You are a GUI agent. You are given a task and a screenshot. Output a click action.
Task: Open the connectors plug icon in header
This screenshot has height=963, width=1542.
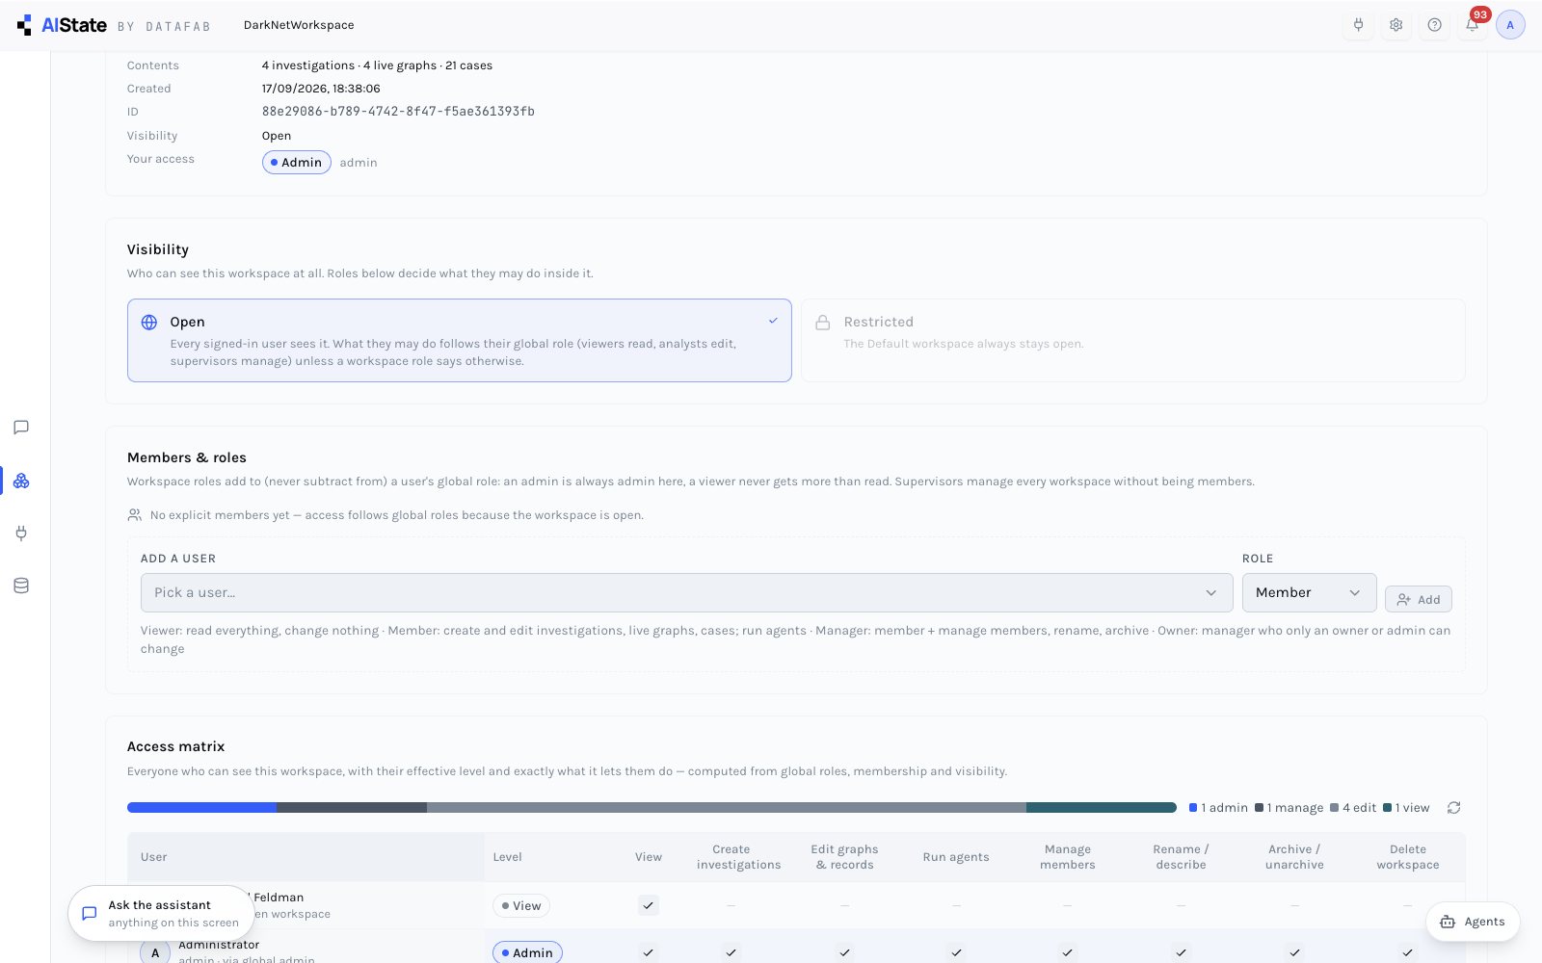pyautogui.click(x=1358, y=25)
